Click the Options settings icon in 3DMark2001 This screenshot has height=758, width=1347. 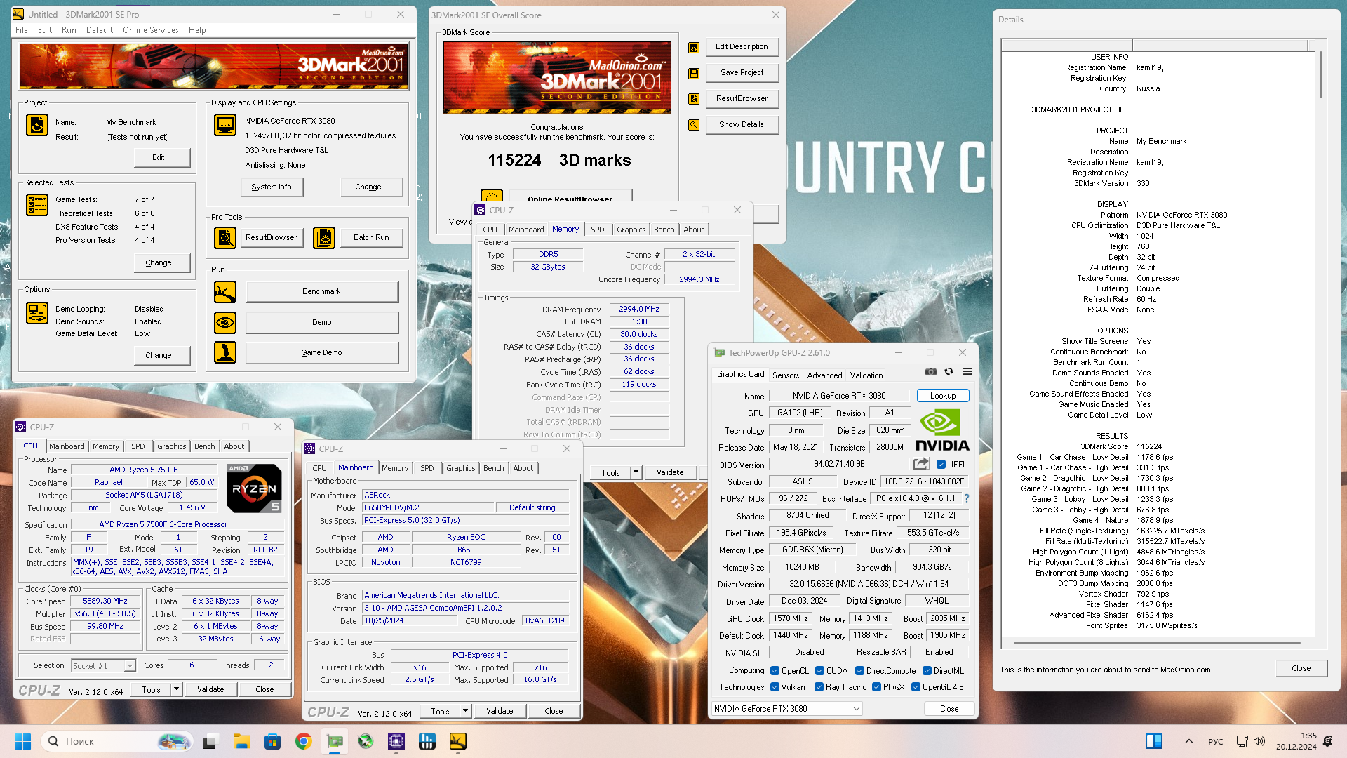click(37, 313)
